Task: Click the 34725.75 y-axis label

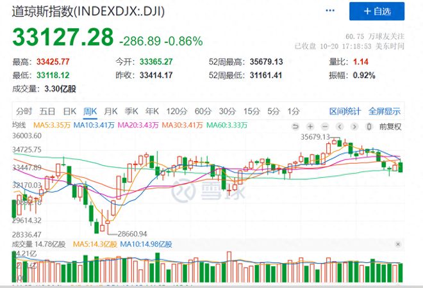Action: click(27, 150)
